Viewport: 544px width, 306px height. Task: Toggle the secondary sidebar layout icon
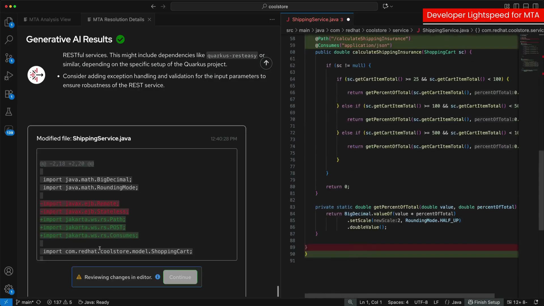(535, 6)
